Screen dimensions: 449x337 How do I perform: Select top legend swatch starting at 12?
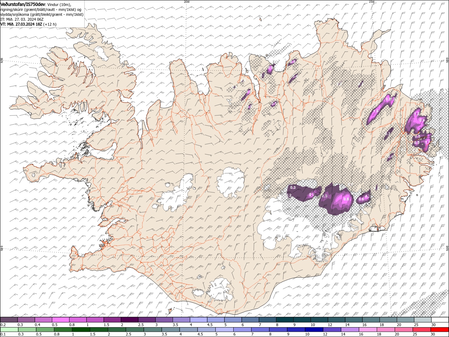click(x=337, y=320)
